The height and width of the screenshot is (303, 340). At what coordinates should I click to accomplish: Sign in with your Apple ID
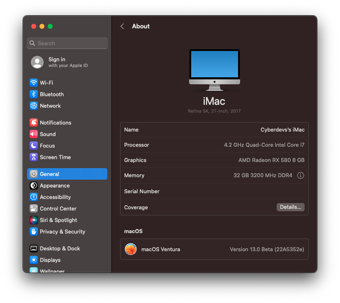click(x=68, y=62)
